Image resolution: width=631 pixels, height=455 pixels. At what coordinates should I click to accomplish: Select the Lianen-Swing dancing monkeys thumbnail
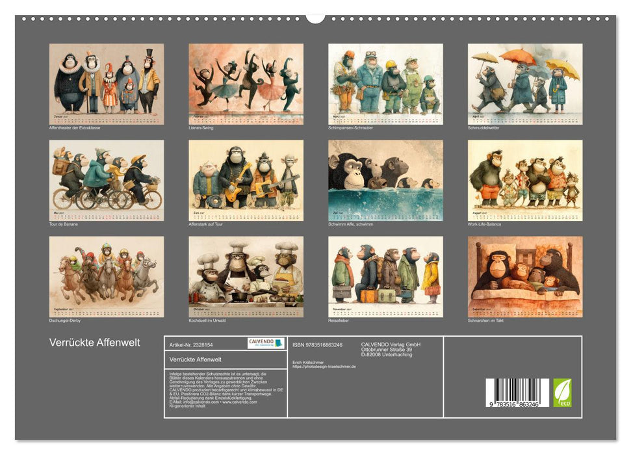click(x=246, y=84)
